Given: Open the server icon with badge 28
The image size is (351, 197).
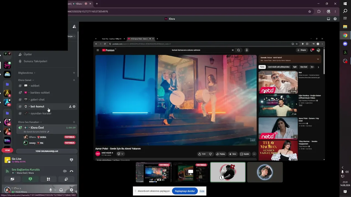Looking at the screenshot, I should (x=7, y=122).
